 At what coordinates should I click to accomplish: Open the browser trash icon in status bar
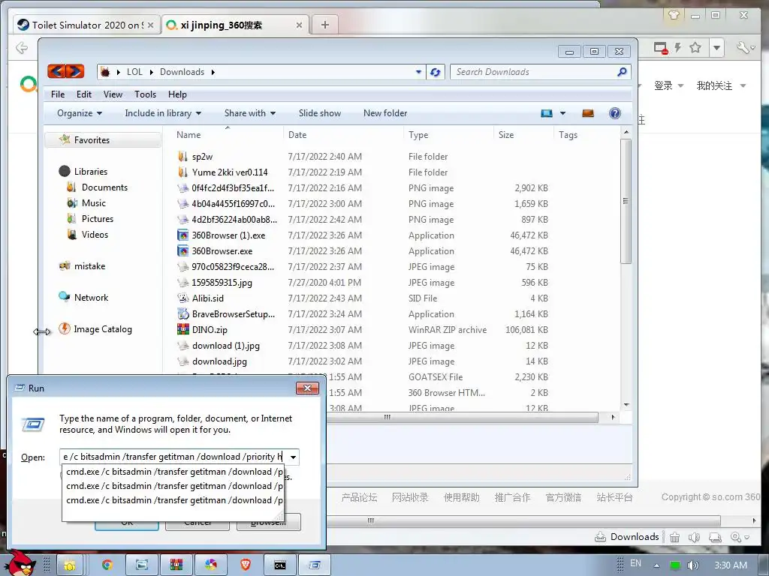(675, 537)
